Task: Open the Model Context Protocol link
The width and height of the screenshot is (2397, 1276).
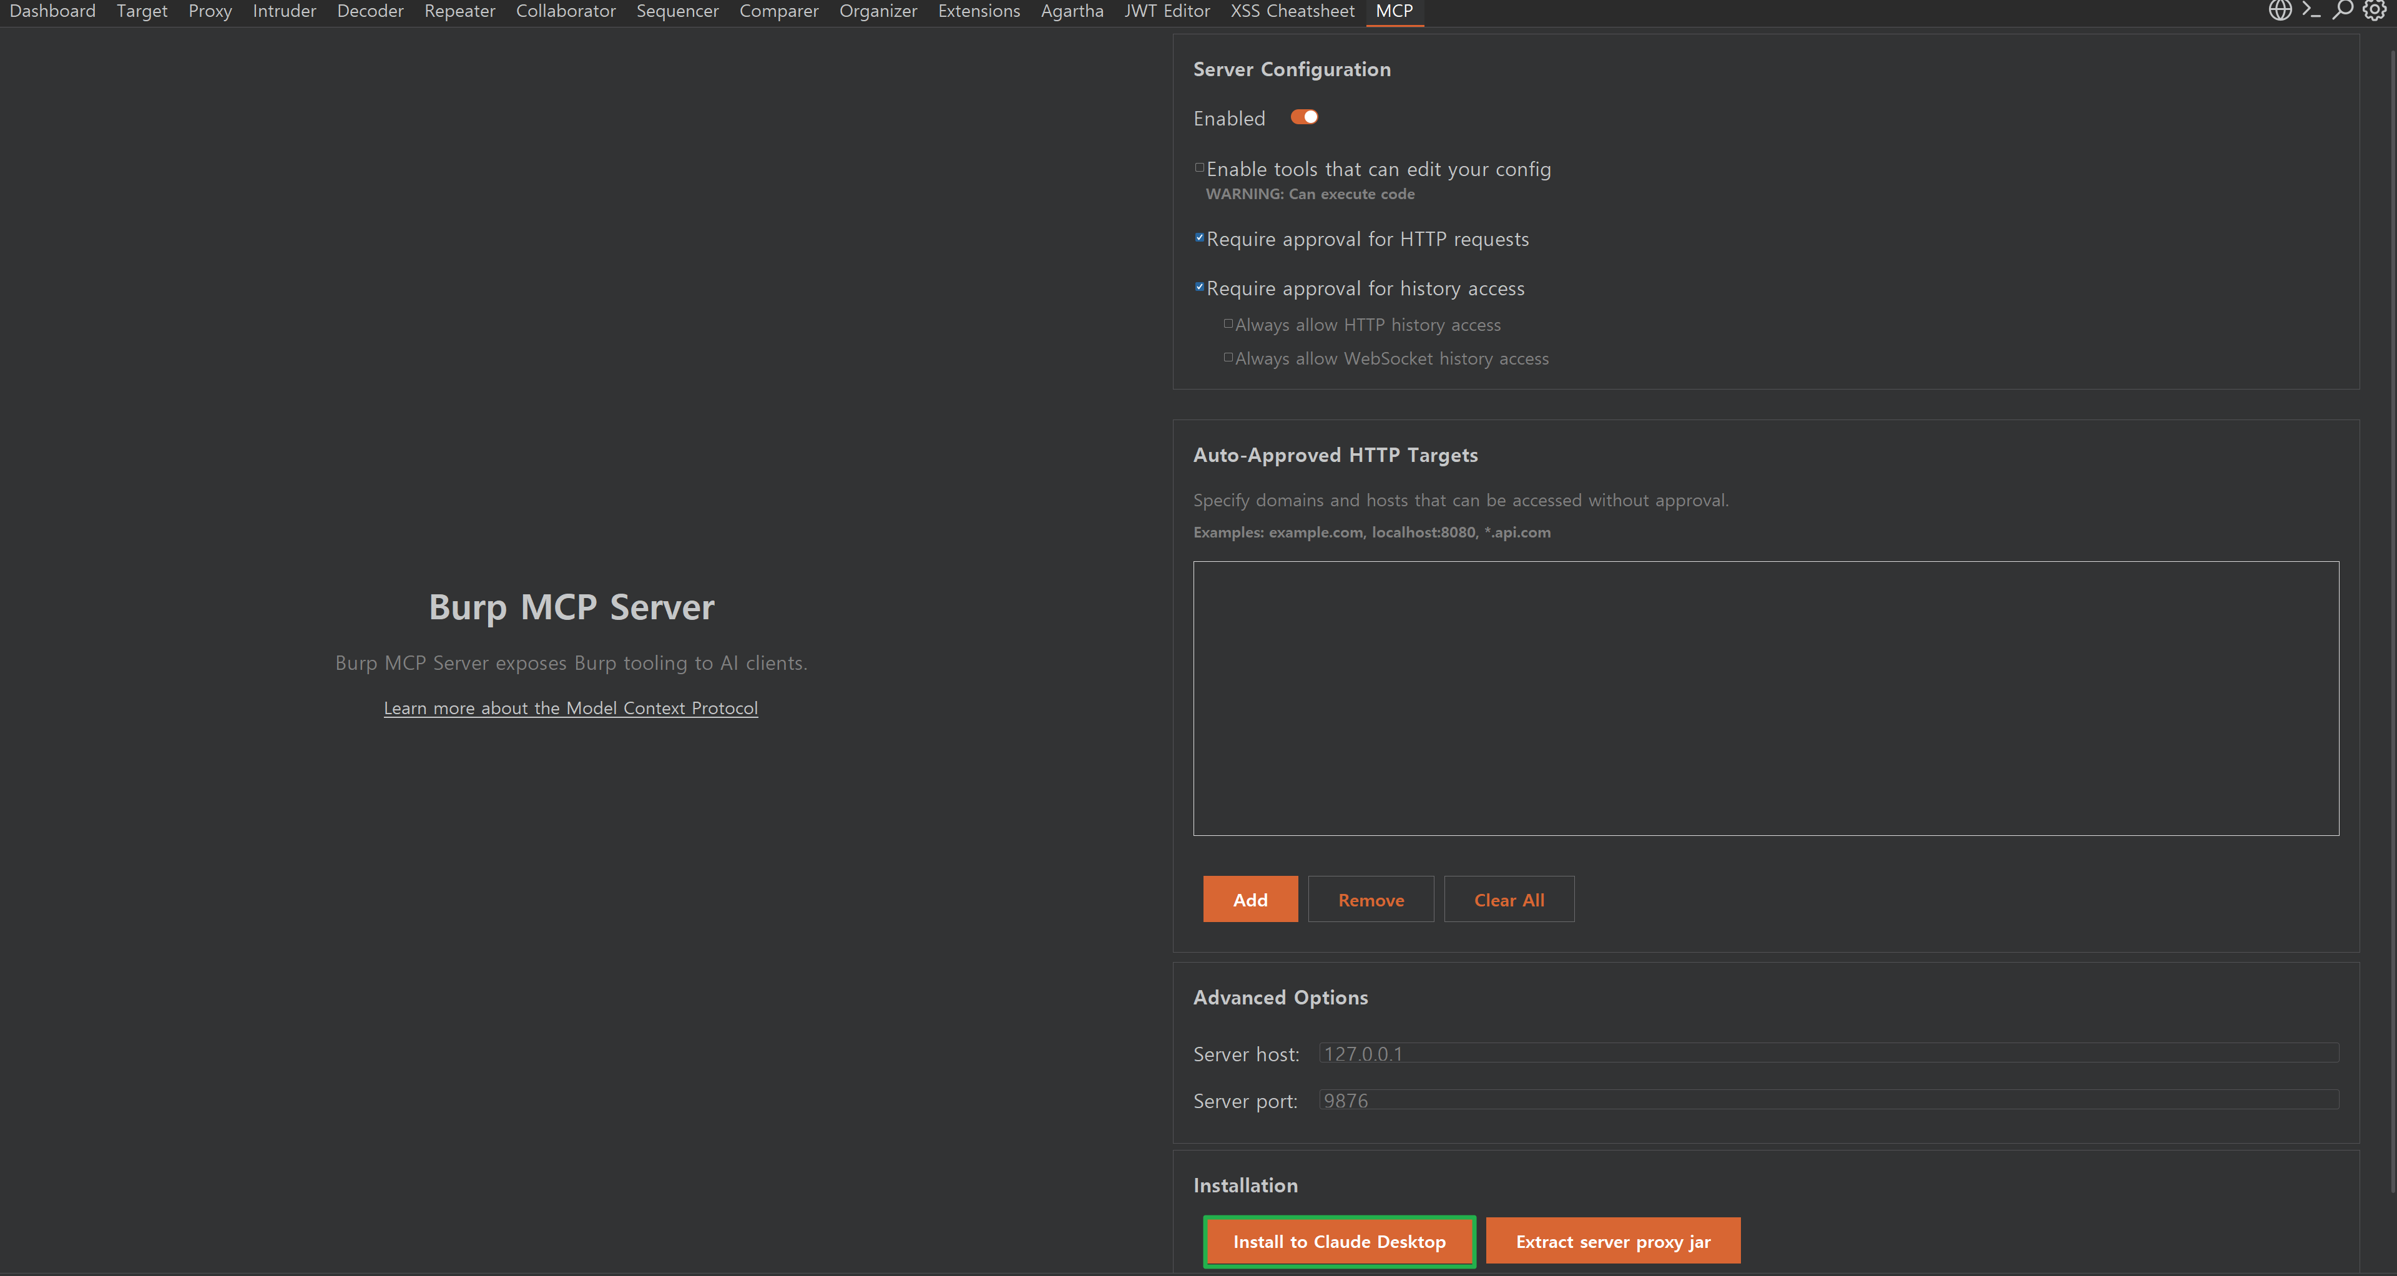Action: point(571,707)
